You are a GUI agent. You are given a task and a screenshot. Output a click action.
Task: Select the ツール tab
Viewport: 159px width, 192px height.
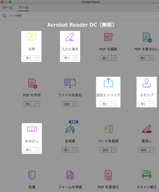coord(24,7)
